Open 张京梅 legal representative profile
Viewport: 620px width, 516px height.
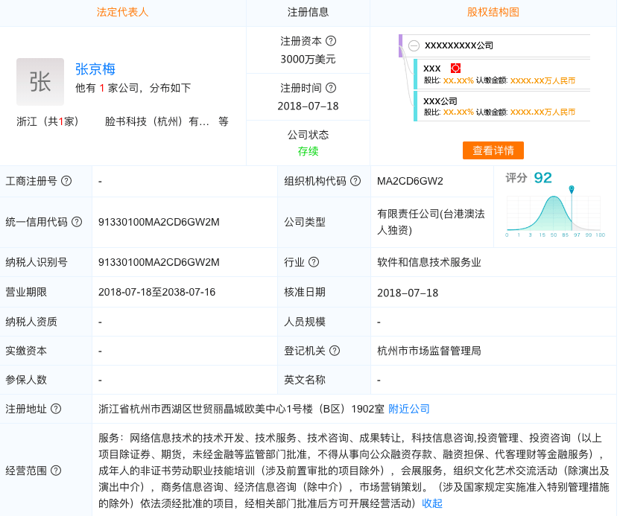[95, 69]
